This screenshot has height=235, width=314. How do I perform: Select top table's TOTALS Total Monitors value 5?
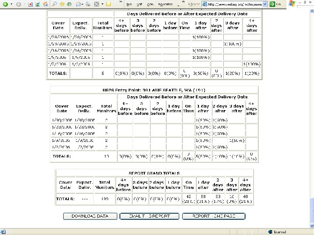click(103, 74)
